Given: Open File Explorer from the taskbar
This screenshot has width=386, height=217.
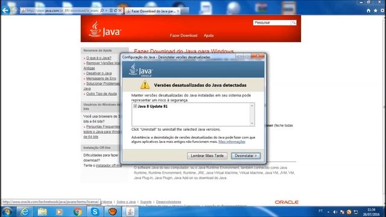Looking at the screenshot, I should [42, 212].
